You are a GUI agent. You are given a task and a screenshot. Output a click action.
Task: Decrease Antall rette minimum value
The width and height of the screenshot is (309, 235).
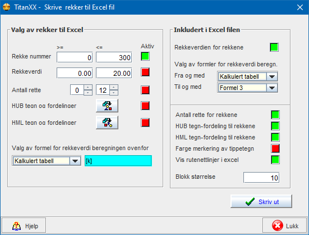point(88,93)
